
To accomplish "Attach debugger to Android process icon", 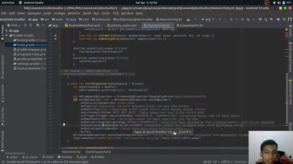I will click(248, 19).
